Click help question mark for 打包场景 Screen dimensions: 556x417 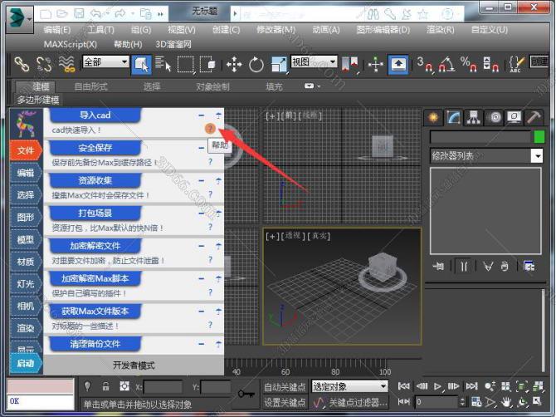210,227
